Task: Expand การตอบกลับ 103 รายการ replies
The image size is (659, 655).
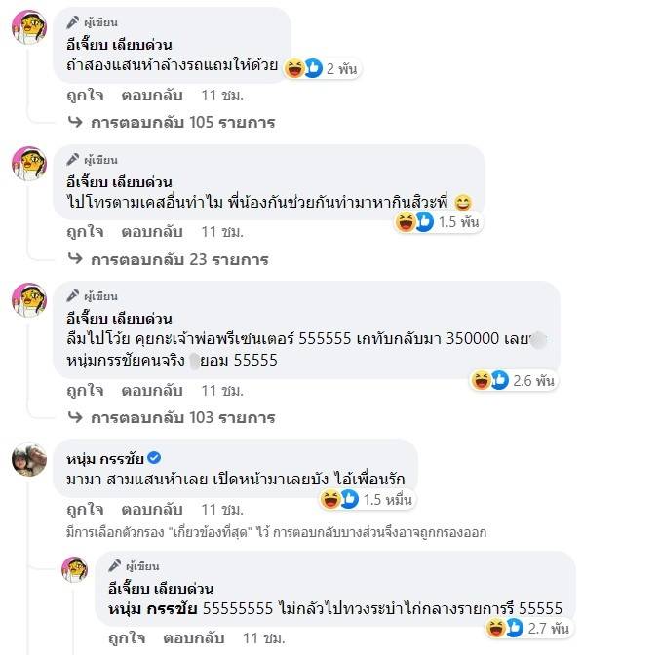Action: tap(183, 417)
